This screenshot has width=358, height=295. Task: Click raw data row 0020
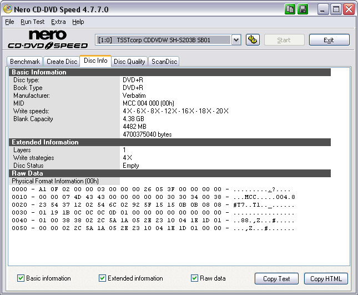point(153,205)
